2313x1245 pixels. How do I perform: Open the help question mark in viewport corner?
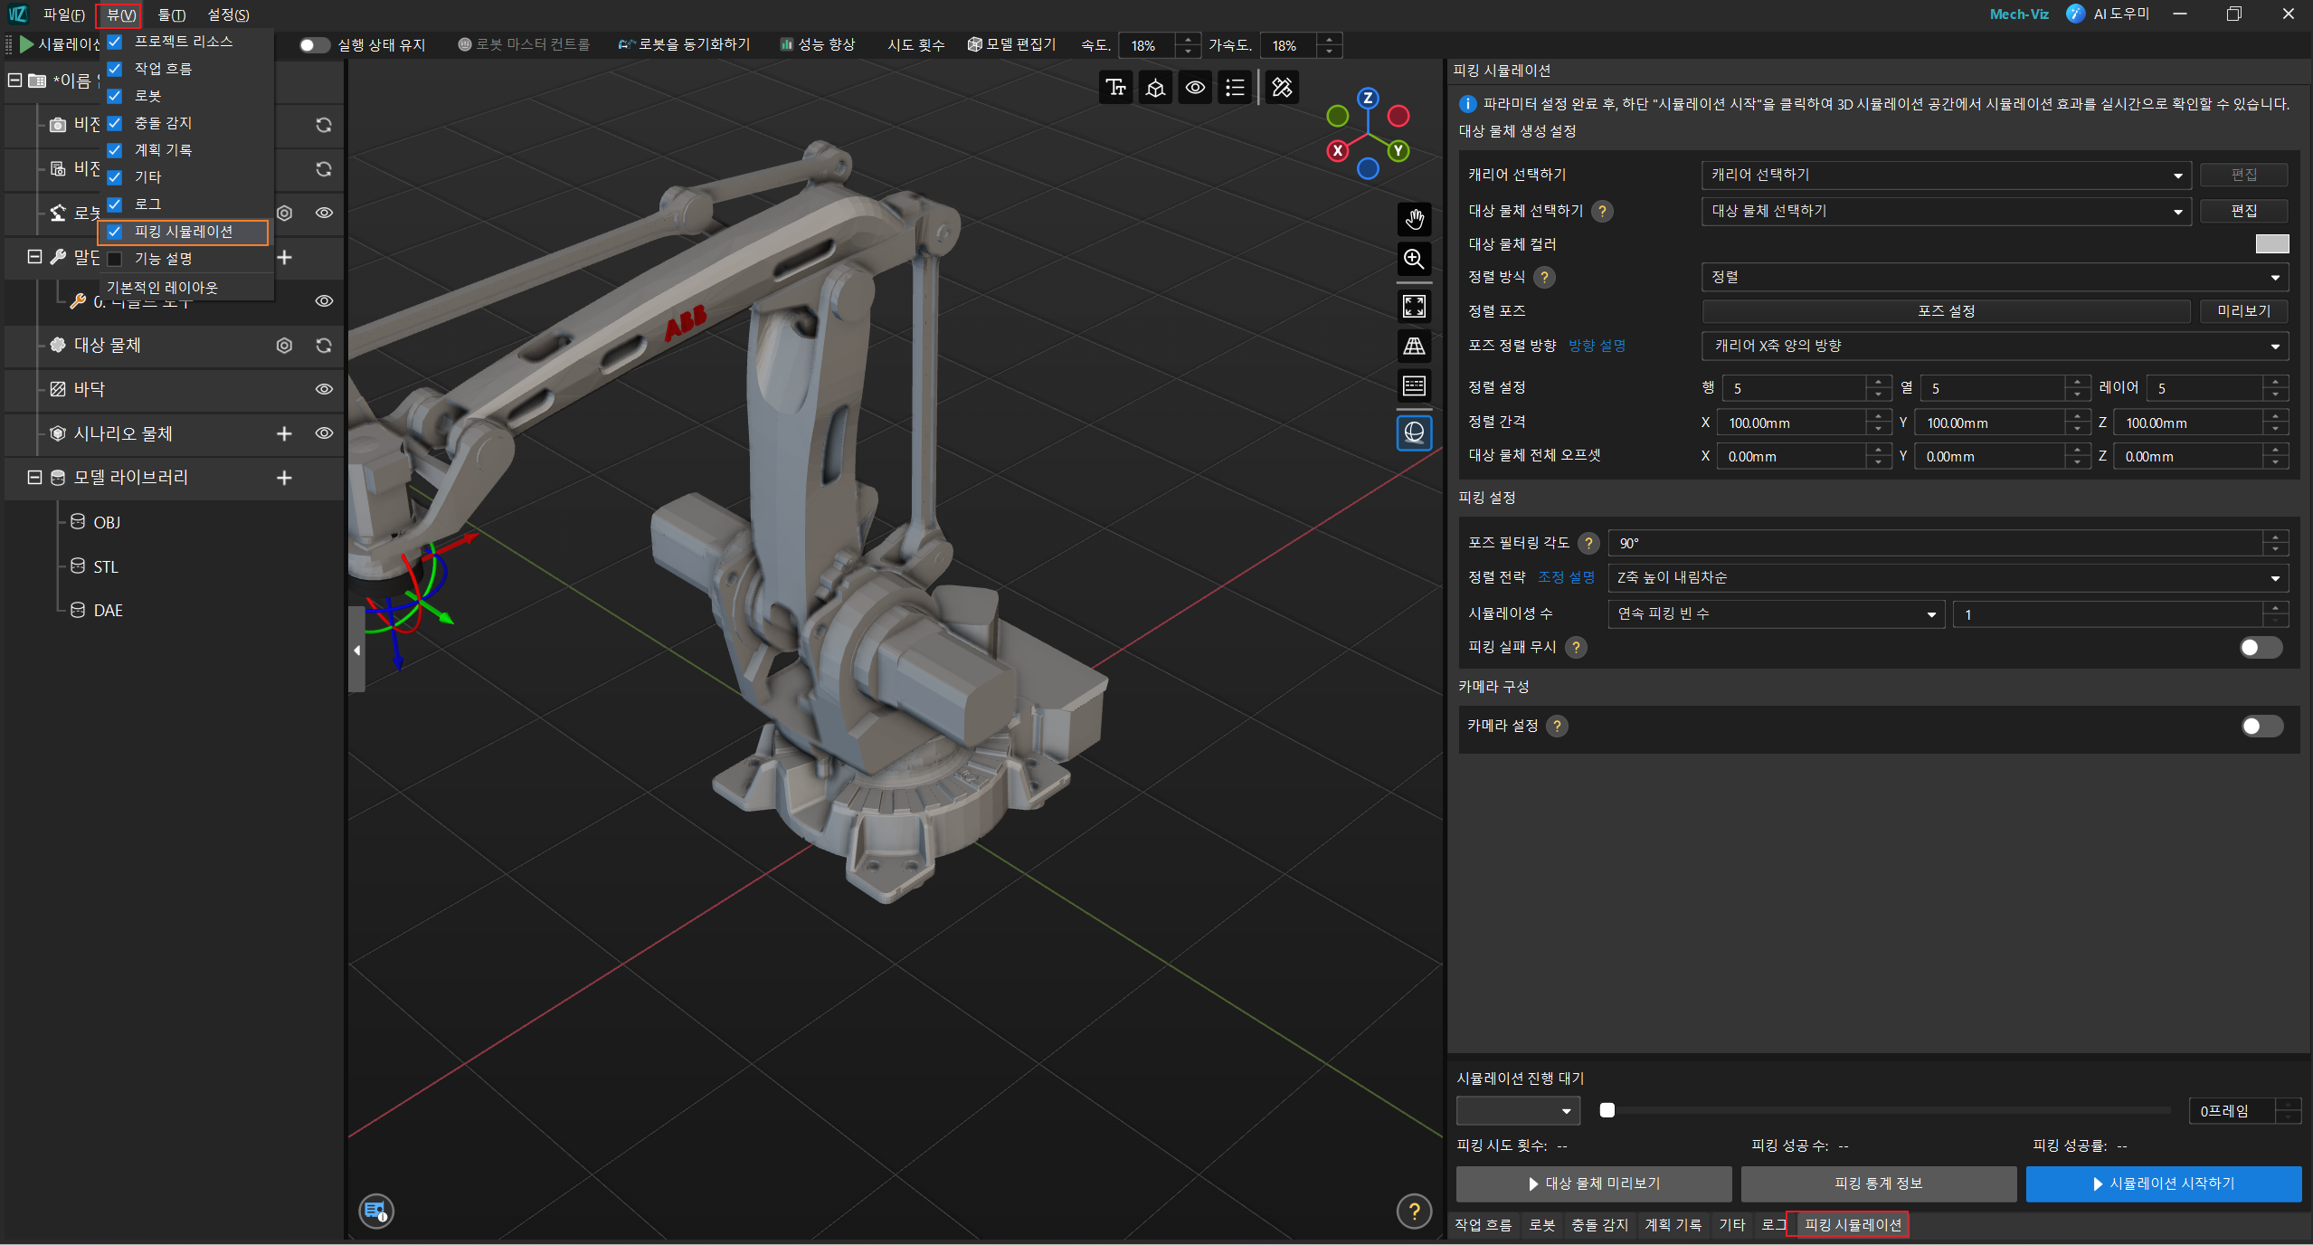(1414, 1211)
